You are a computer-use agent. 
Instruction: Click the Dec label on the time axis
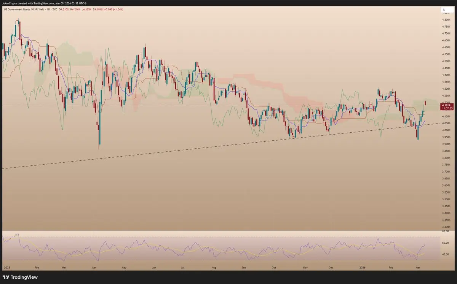pos(331,267)
